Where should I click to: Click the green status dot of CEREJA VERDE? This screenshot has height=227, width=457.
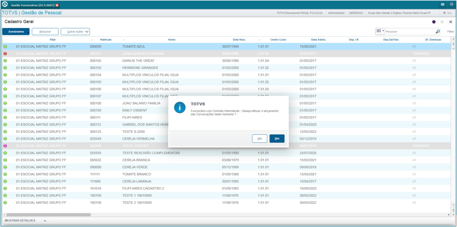coord(5,167)
